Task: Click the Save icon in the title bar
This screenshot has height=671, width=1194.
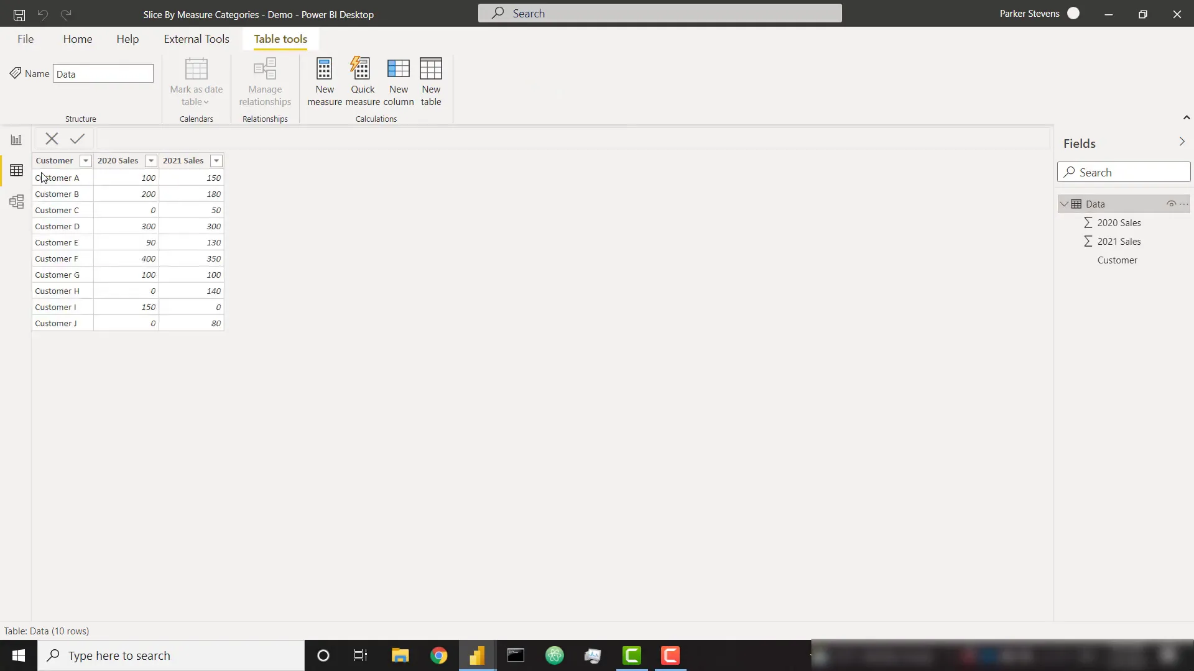Action: pyautogui.click(x=18, y=14)
